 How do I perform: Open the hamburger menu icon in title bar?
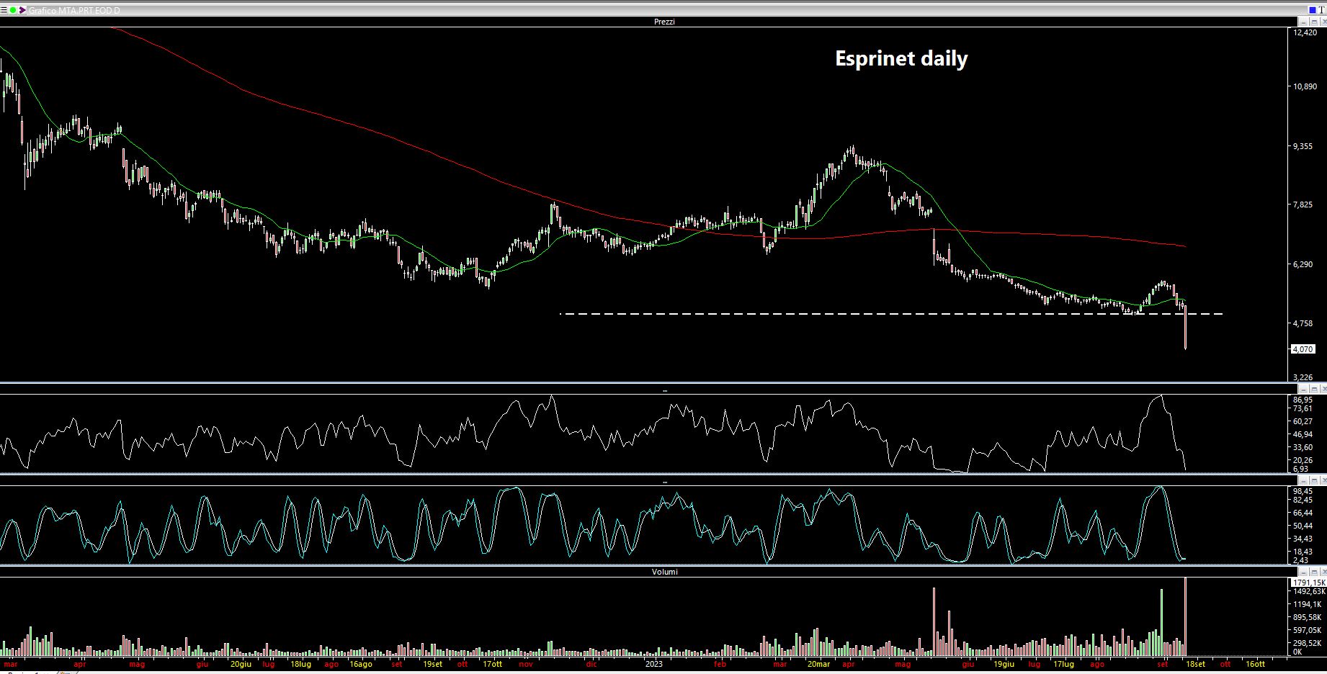click(x=4, y=10)
